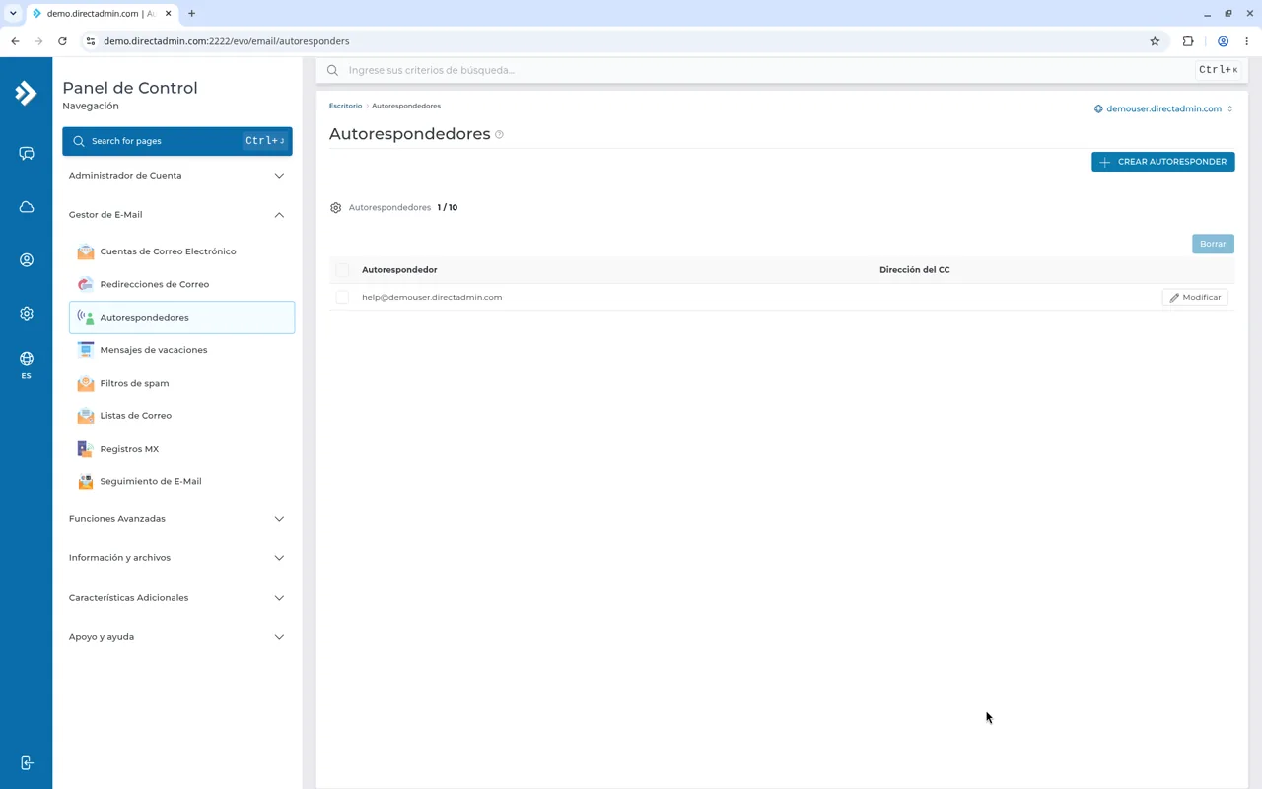The image size is (1262, 789).
Task: Click the Autorespondedor column header
Action: (x=399, y=270)
